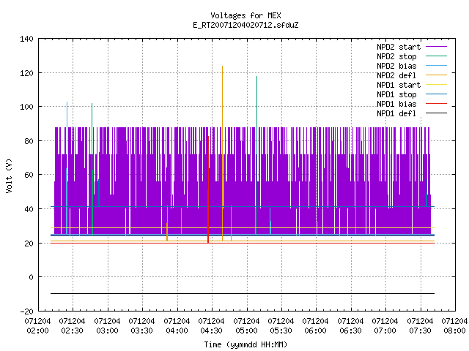Image resolution: width=469 pixels, height=351 pixels.
Task: Click the green spike peak near 118 V
Action: pos(256,77)
